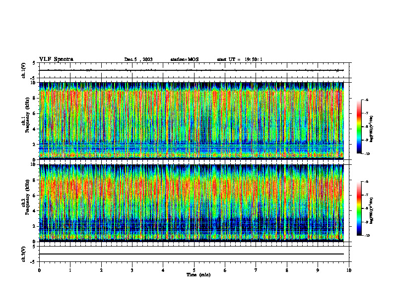The image size is (393, 303).
Task: Click the "5" tick on the time axis
Action: [x=194, y=270]
